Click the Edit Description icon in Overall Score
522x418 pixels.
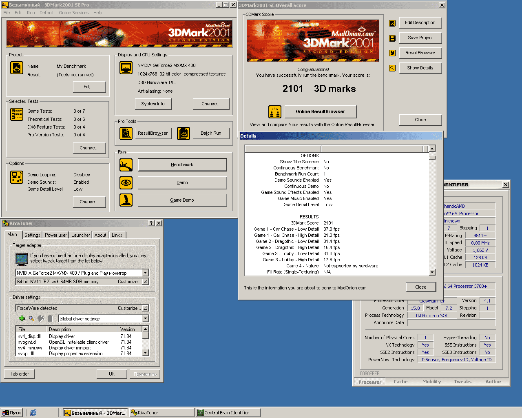[392, 23]
